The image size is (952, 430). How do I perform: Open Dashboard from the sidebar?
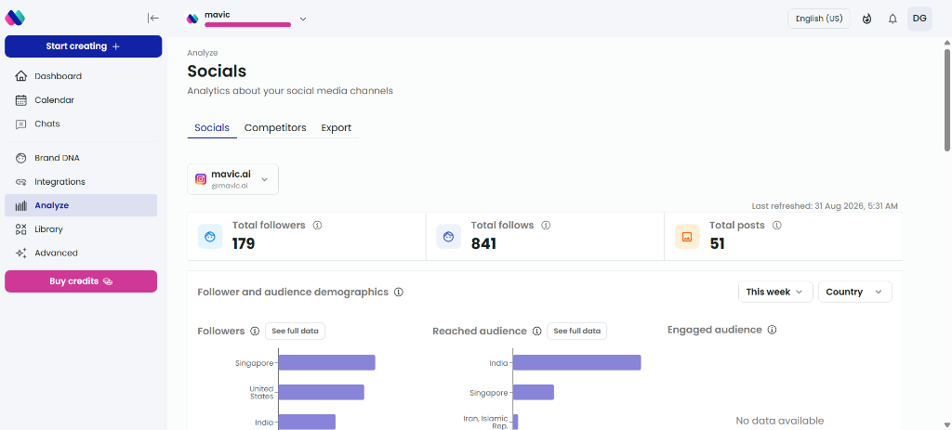pos(81,76)
